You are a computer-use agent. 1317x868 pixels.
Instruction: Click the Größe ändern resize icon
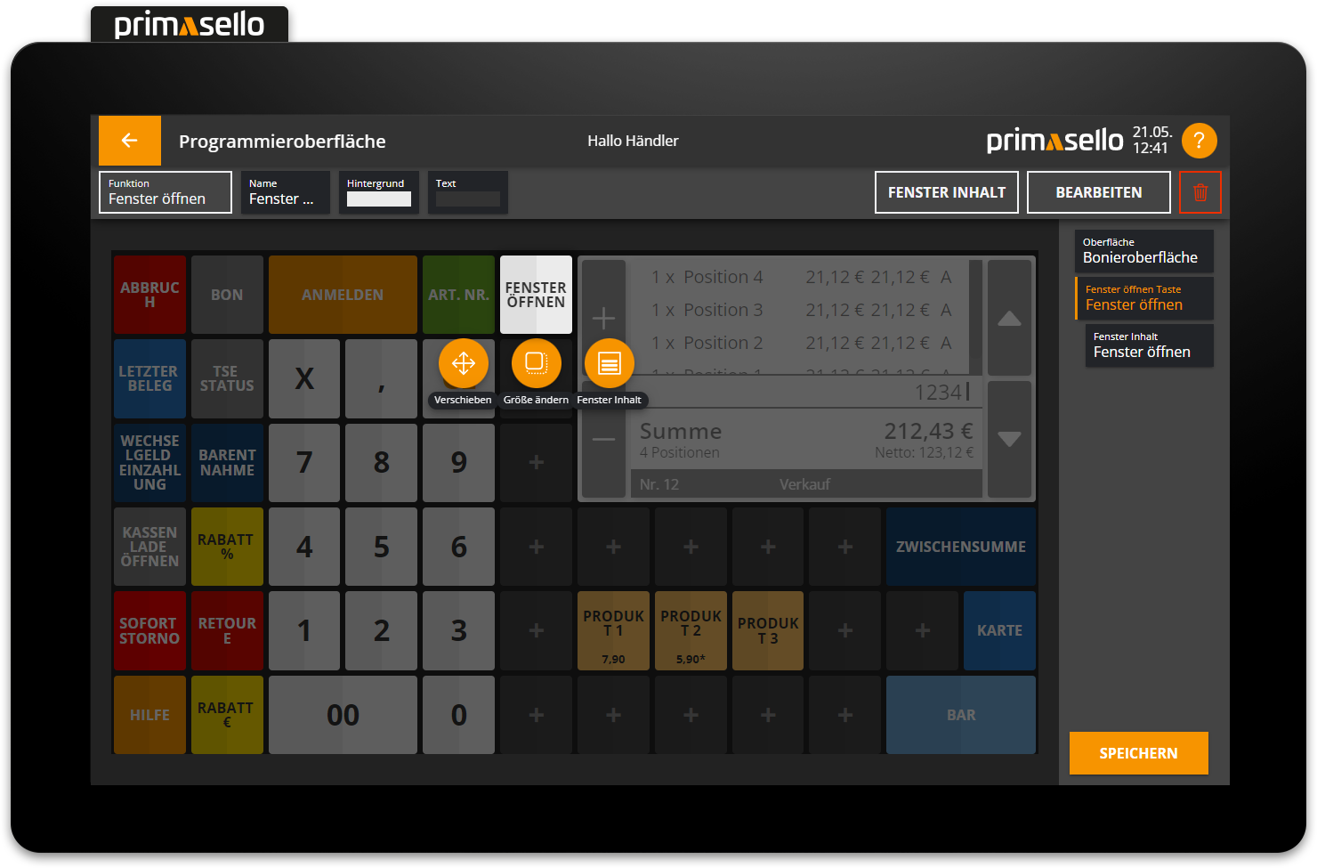(536, 363)
